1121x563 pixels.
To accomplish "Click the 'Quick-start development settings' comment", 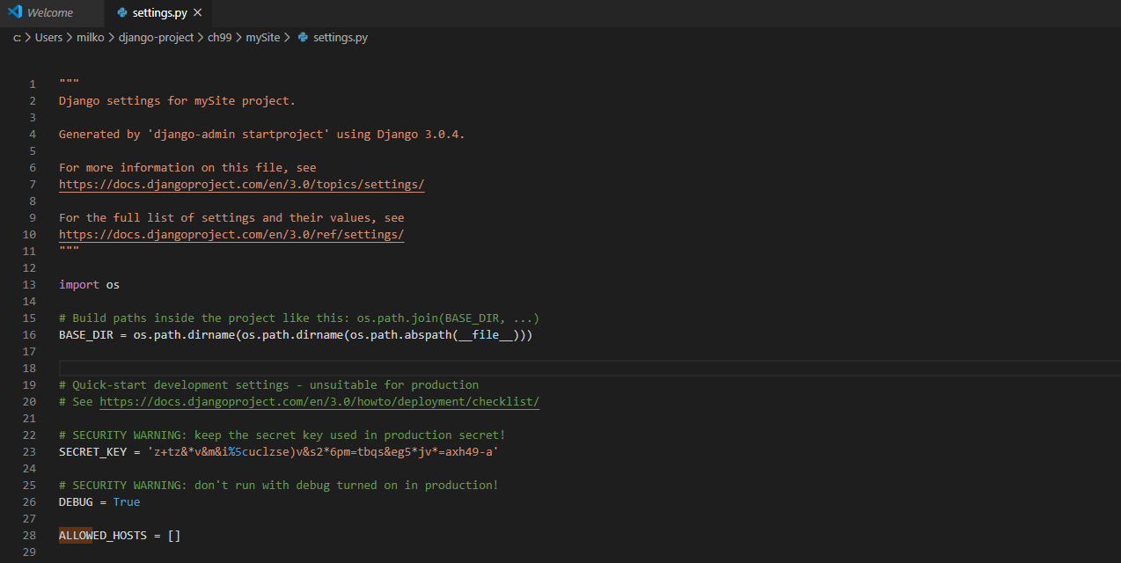I will click(x=268, y=385).
